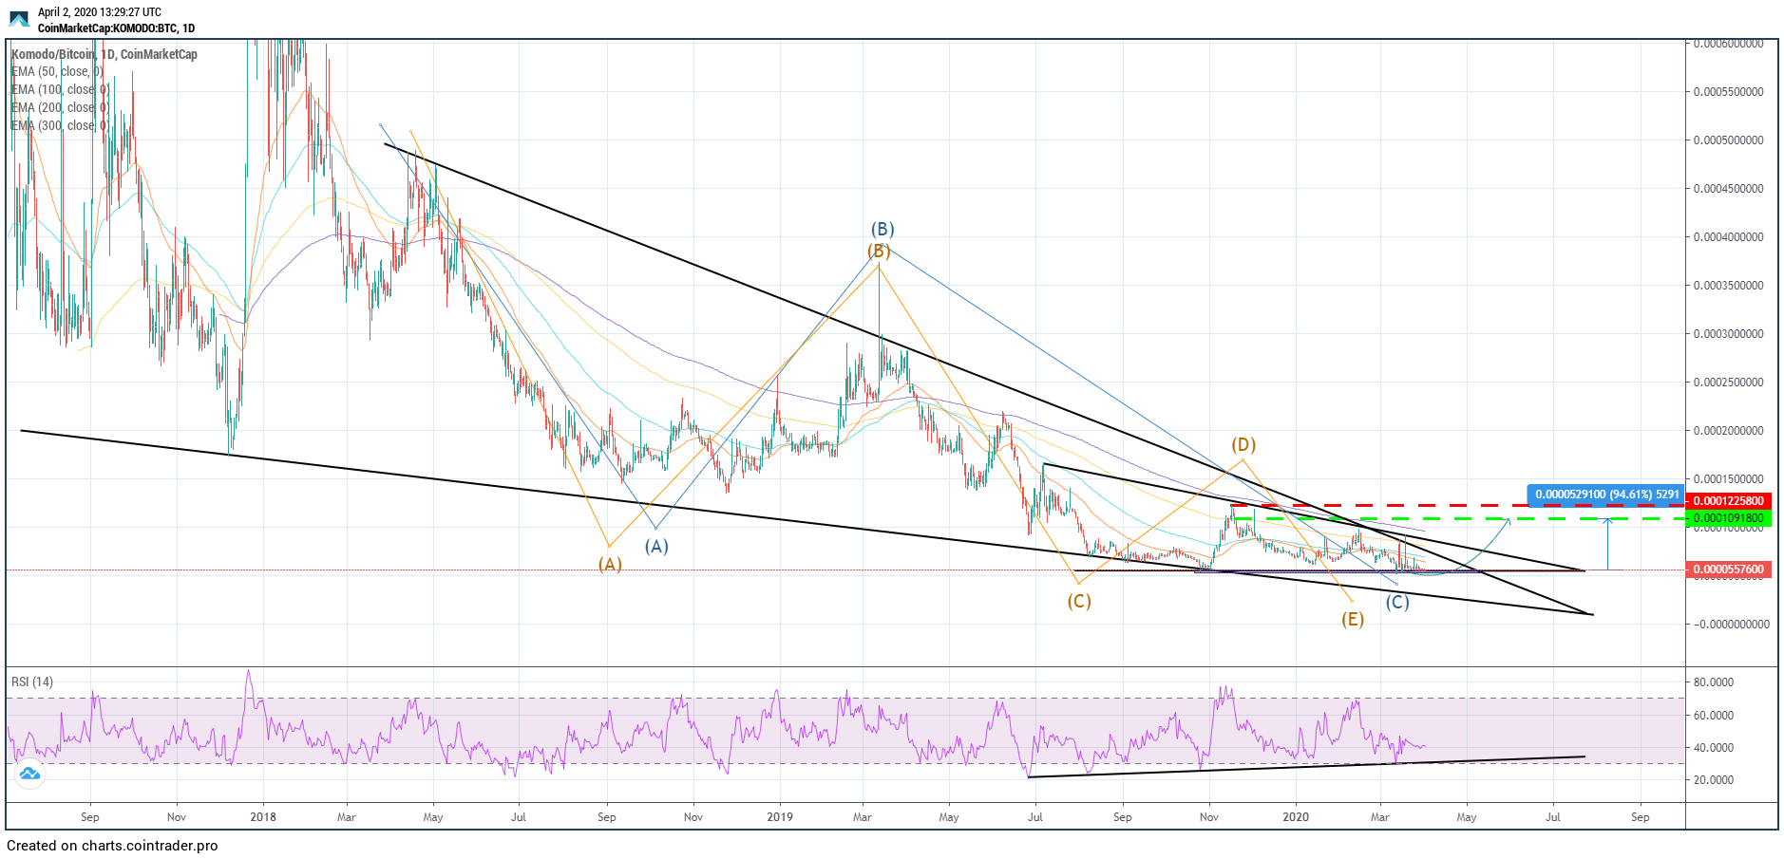Viewport: 1784px width, 859px height.
Task: Click the blue cloud icon in RSI panel
Action: pos(29,774)
